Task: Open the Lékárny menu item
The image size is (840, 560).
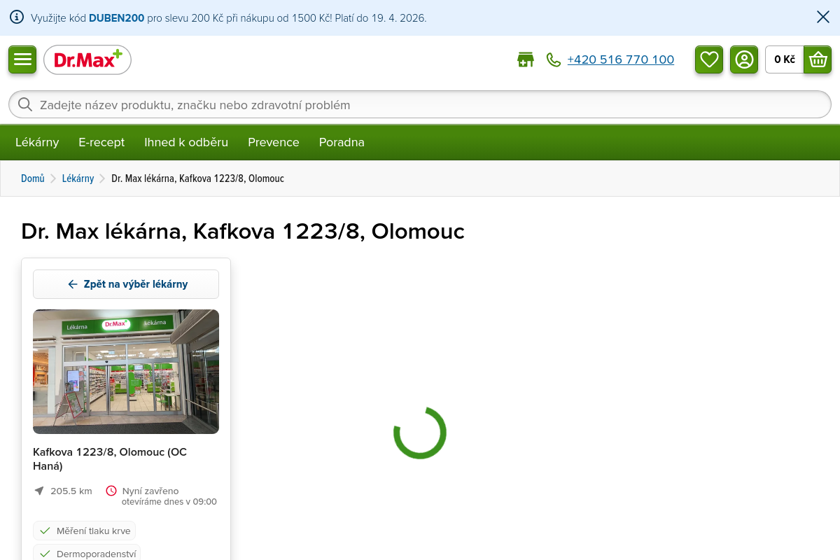Action: [37, 142]
